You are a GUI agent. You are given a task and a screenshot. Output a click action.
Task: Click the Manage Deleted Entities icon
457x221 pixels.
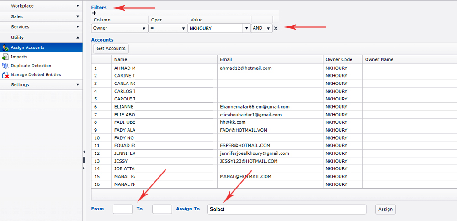[x=5, y=75]
